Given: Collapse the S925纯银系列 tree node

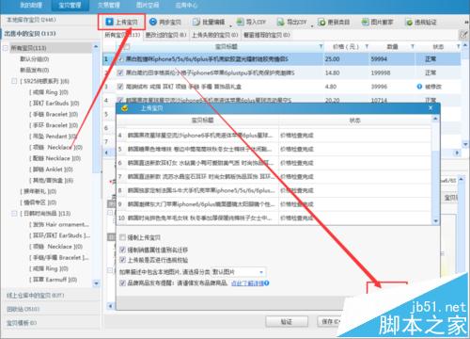Looking at the screenshot, I should pyautogui.click(x=14, y=81).
